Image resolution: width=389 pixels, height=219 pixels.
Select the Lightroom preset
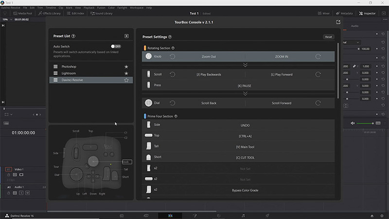(69, 73)
